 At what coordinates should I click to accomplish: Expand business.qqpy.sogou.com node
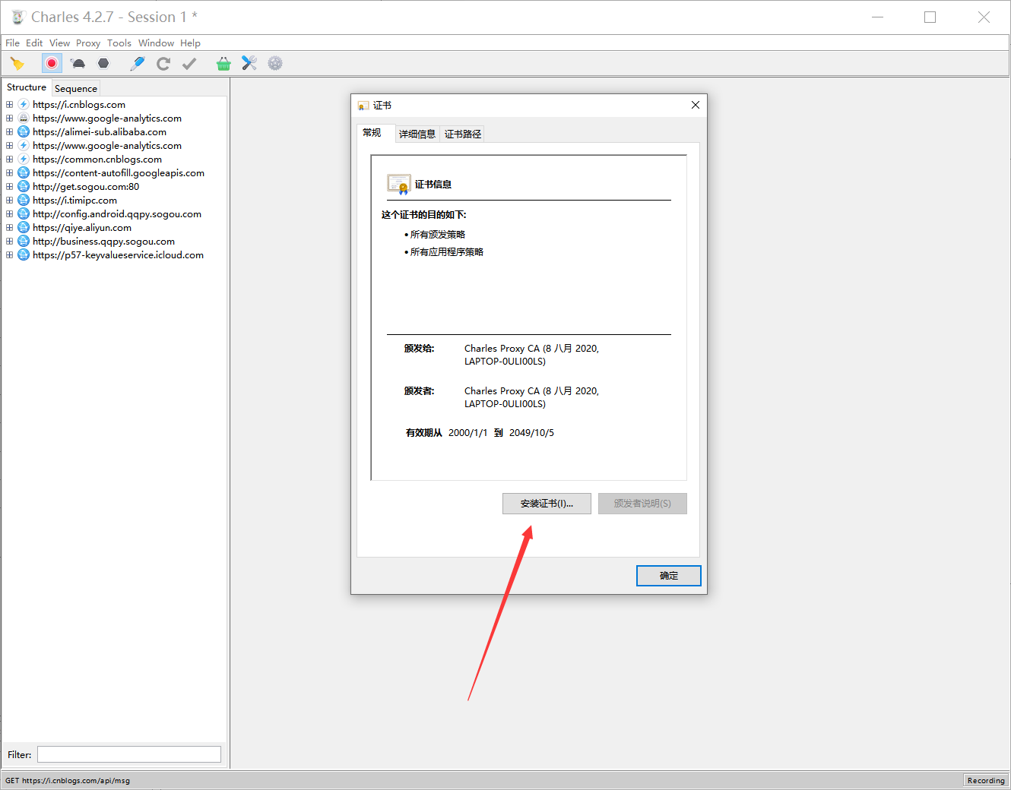pos(9,242)
